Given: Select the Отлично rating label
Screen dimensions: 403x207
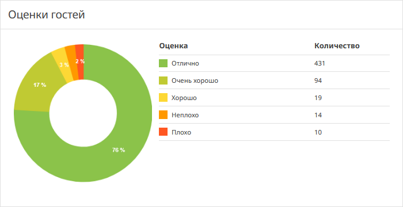Looking at the screenshot, I should point(185,63).
